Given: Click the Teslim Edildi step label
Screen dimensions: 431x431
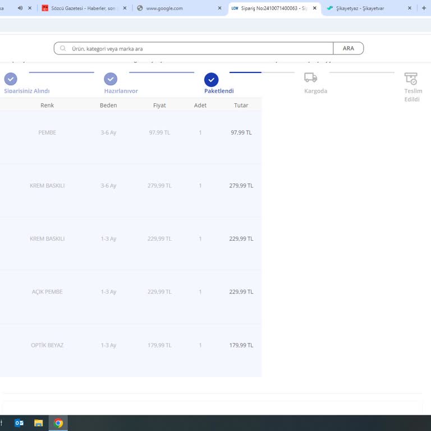Looking at the screenshot, I should click(412, 95).
